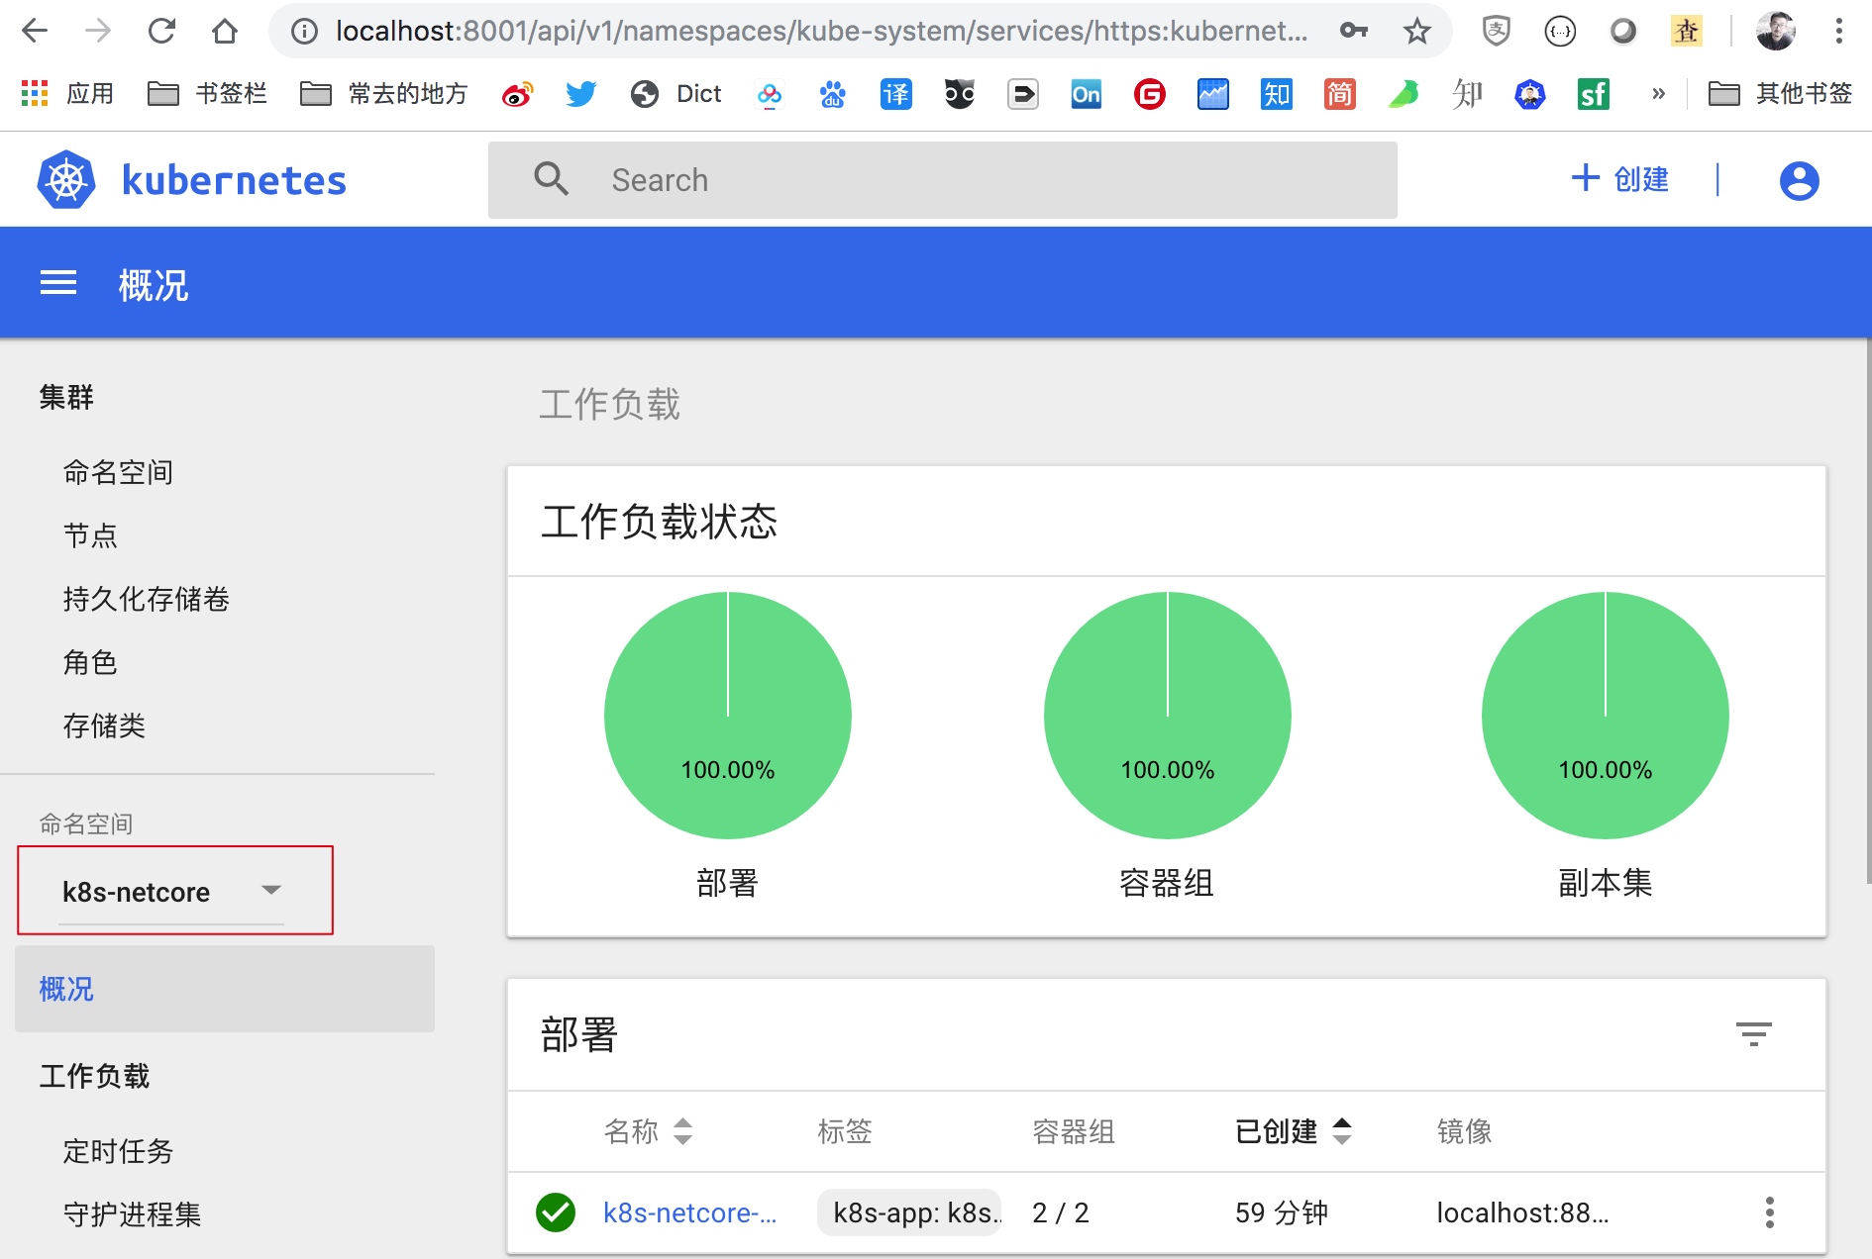Image resolution: width=1872 pixels, height=1259 pixels.
Task: Click the 创建 create button
Action: (1620, 179)
